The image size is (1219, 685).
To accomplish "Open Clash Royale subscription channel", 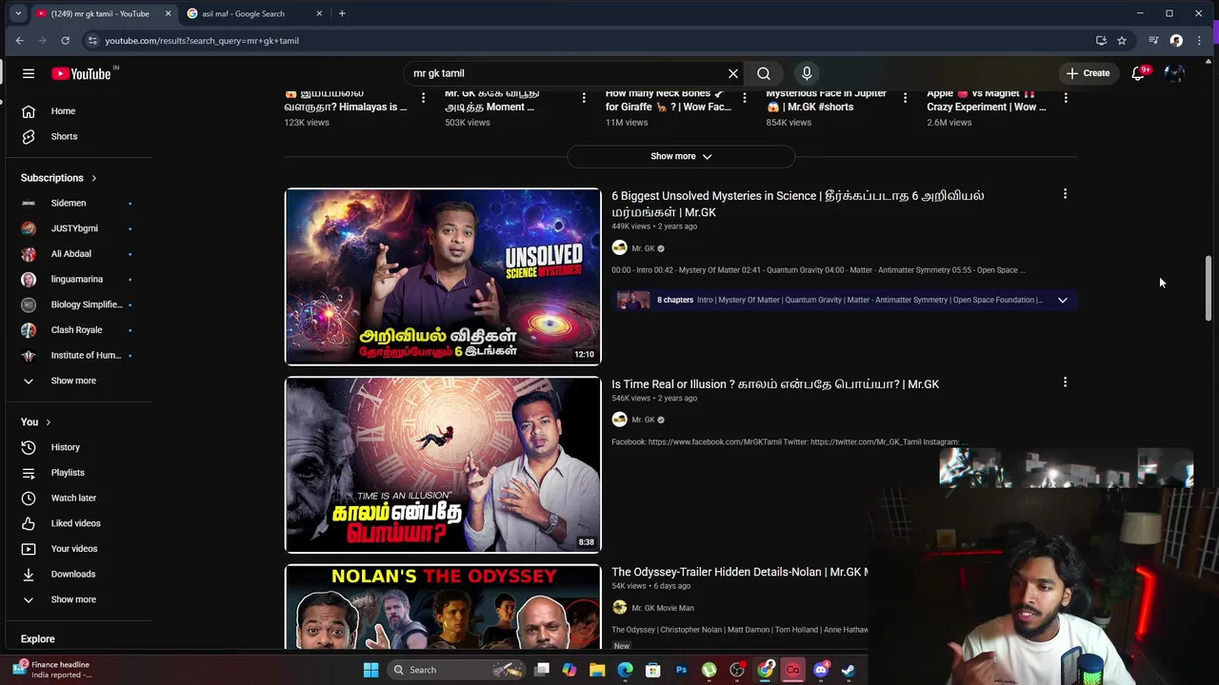I will (x=76, y=330).
